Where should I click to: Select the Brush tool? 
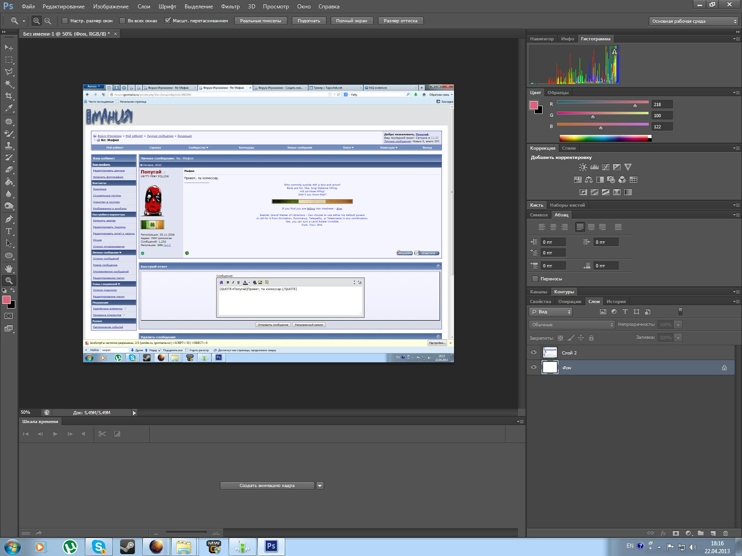pyautogui.click(x=9, y=133)
